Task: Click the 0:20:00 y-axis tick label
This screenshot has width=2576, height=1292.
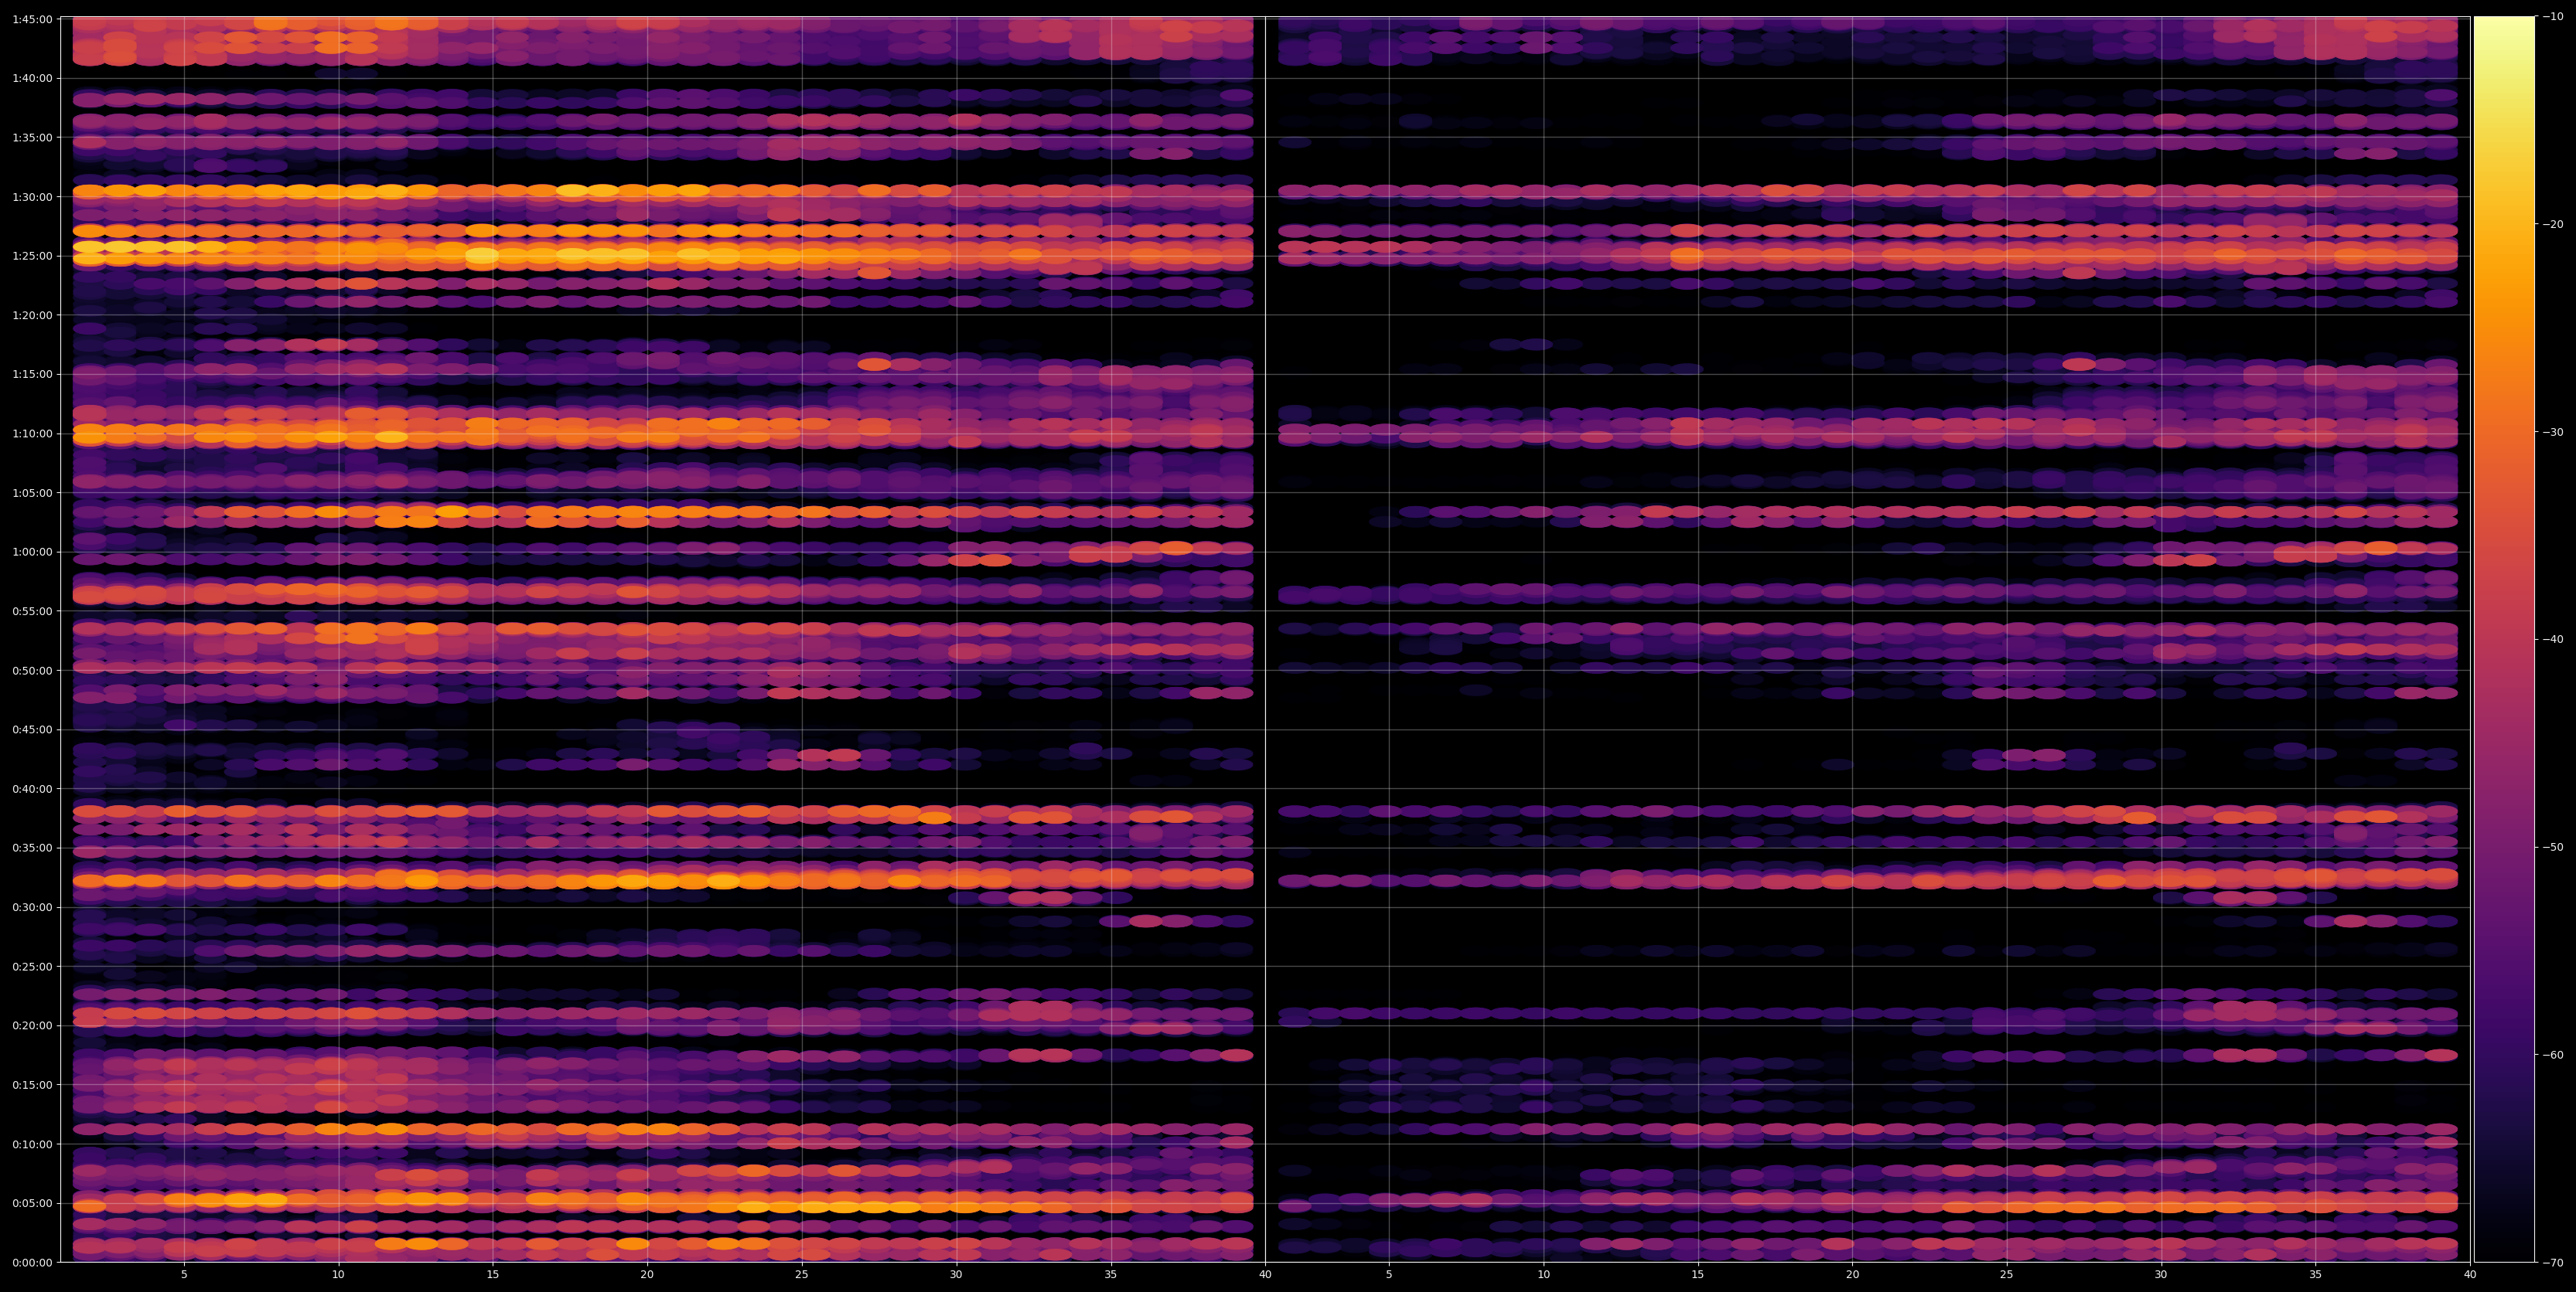Action: coord(33,1026)
